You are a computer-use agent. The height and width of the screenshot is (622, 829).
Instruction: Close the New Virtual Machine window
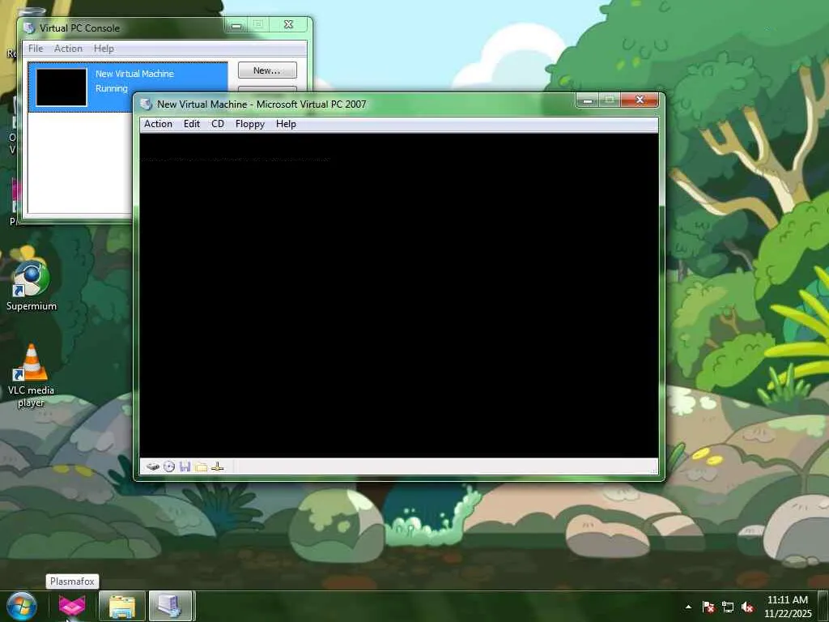pos(640,100)
